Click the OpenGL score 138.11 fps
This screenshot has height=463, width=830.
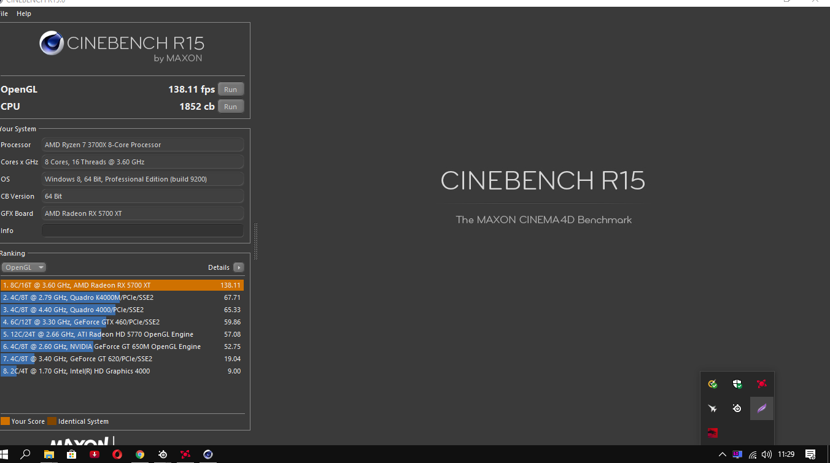click(192, 90)
